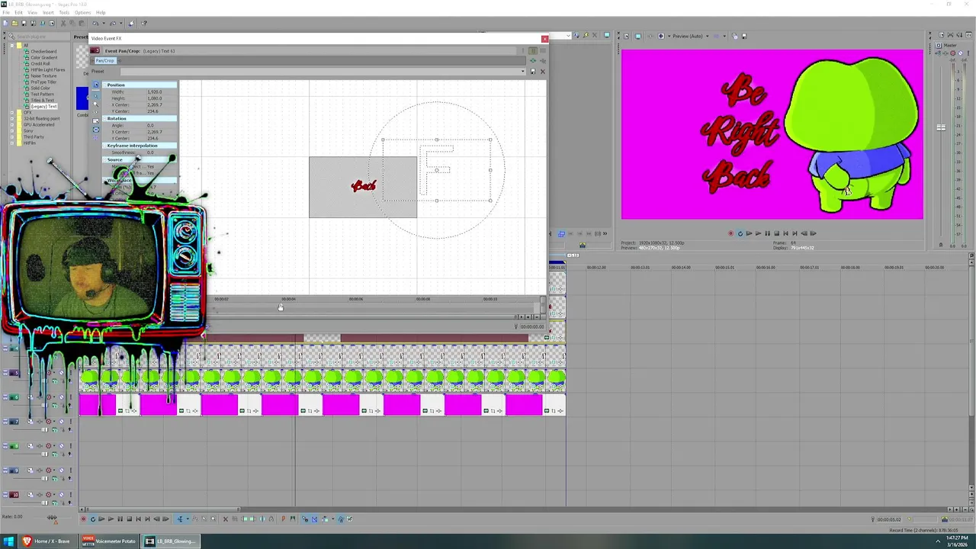Screen dimensions: 976x549
Task: Select Normal Edit tool in timeline toolbar
Action: [180, 519]
